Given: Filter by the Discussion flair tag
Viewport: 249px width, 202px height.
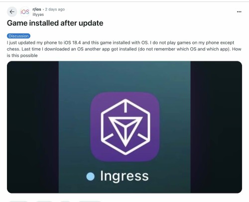Looking at the screenshot, I should (18, 36).
